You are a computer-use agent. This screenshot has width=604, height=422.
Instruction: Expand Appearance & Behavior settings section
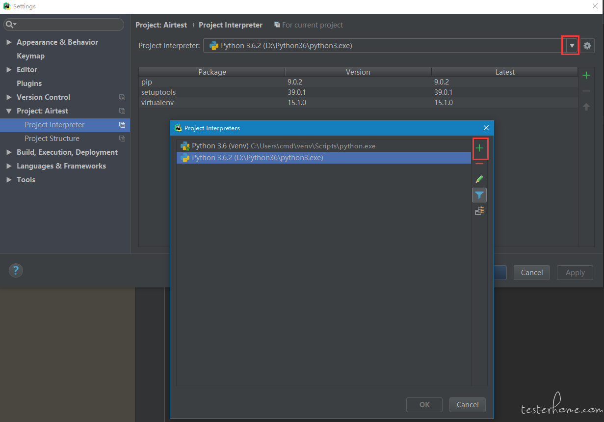point(9,42)
